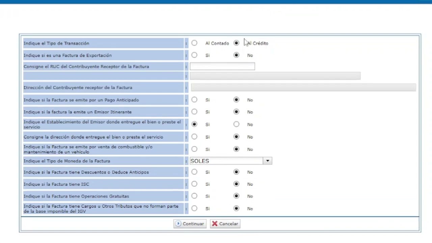Choose 'Si' for dirección donde entregue el bien

point(194,137)
